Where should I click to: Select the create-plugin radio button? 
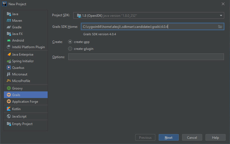[x=70, y=48]
